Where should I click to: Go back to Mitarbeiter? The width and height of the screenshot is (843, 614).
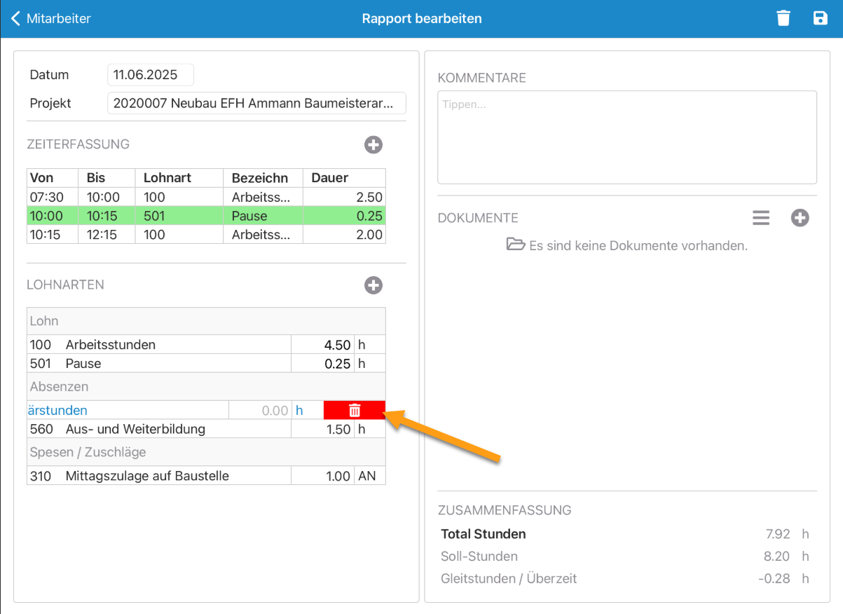coord(51,19)
